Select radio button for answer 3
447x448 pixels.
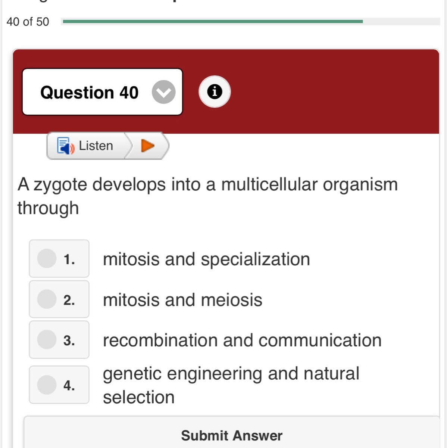47,339
